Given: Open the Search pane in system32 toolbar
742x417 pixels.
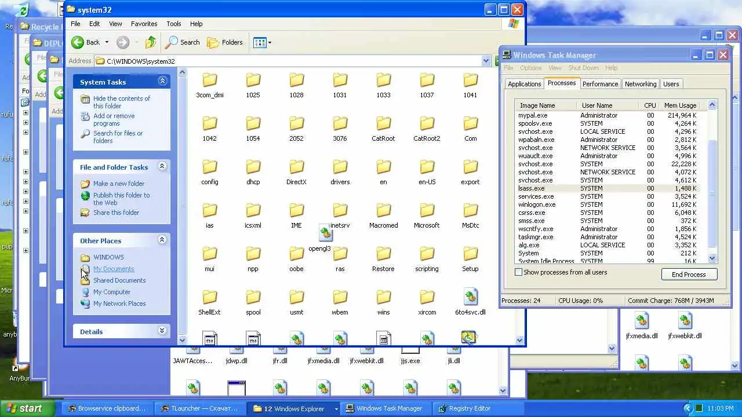Looking at the screenshot, I should [183, 42].
